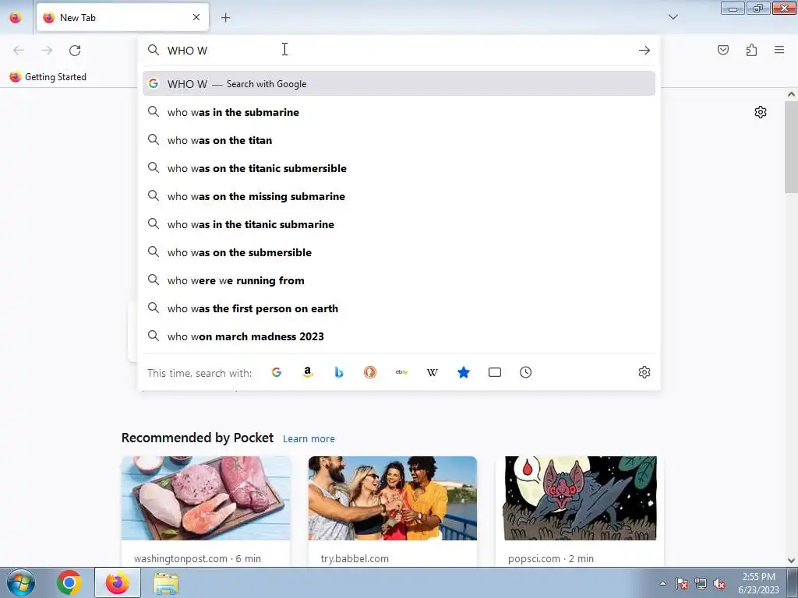This screenshot has width=798, height=598.
Task: Open the clock showing 2:55 PM
Action: (x=758, y=583)
